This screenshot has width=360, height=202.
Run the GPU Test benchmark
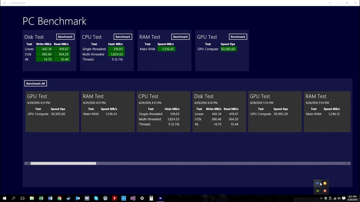pyautogui.click(x=238, y=37)
